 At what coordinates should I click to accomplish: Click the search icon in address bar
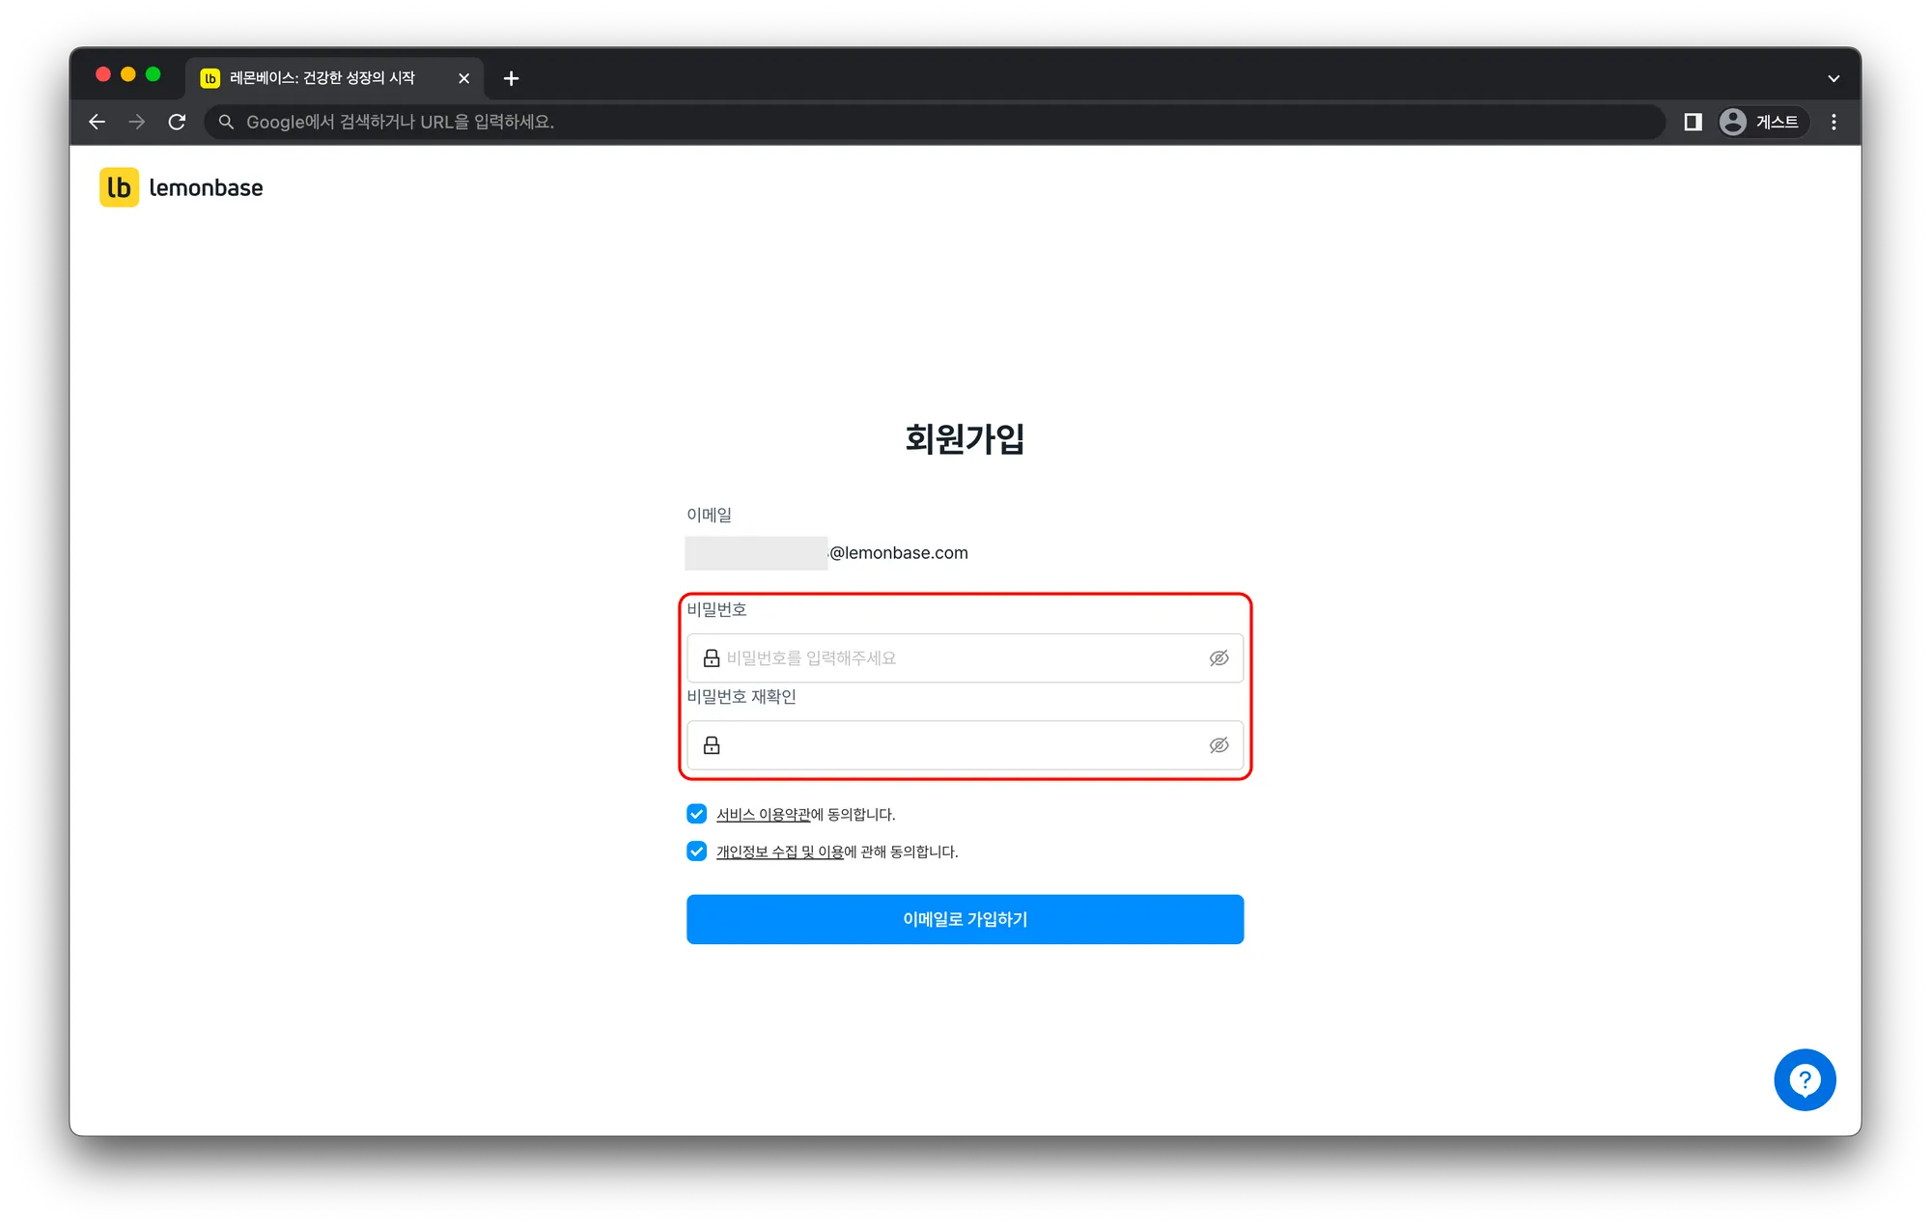226,122
